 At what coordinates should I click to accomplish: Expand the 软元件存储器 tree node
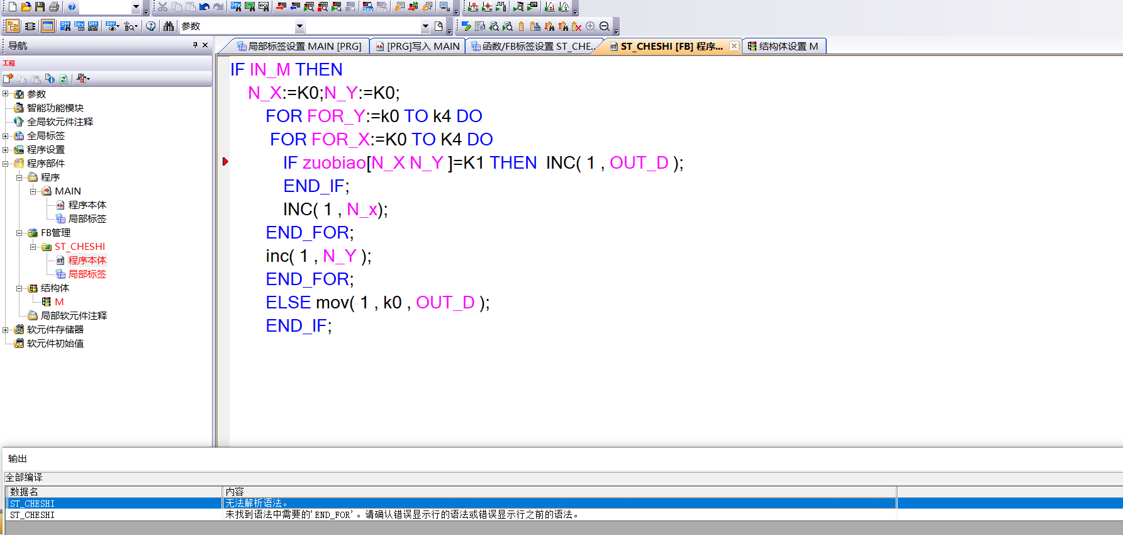click(x=6, y=330)
